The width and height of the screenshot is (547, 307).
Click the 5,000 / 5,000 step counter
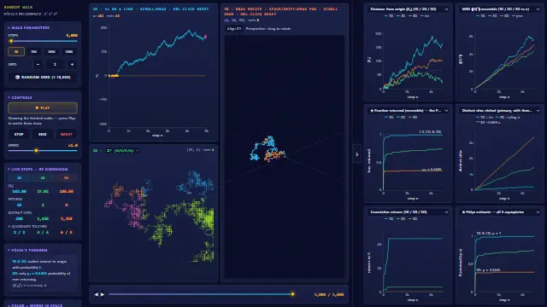pos(328,294)
